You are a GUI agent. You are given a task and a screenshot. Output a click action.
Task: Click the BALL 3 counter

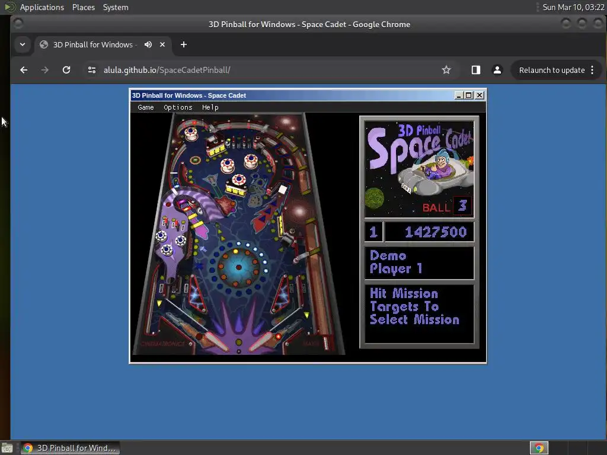(446, 206)
